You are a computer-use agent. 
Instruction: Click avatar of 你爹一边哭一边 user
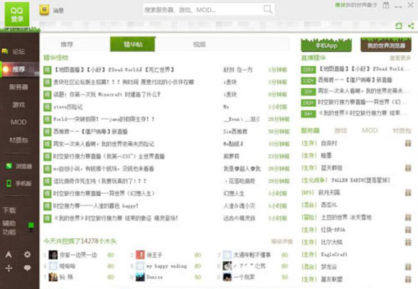(x=53, y=255)
